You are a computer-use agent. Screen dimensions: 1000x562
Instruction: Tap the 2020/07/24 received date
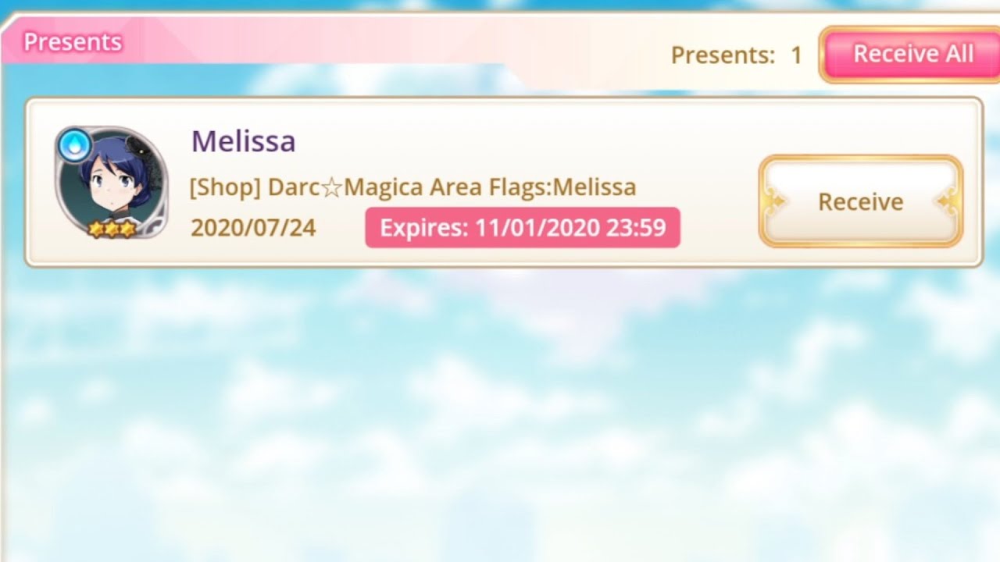tap(253, 228)
